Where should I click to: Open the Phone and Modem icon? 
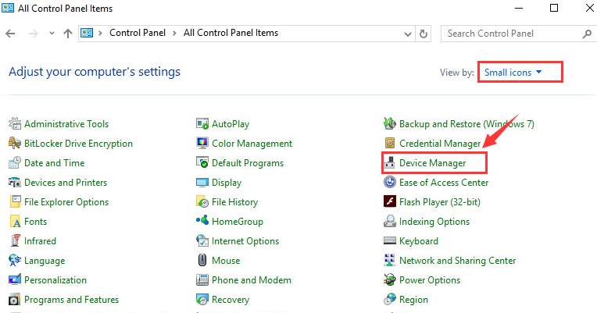pos(202,280)
